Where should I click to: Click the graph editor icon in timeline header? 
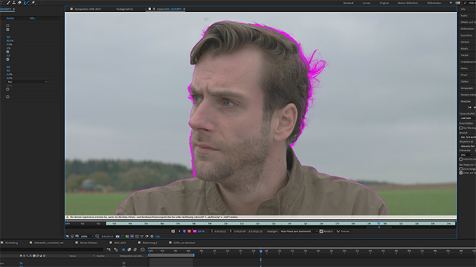[143, 250]
